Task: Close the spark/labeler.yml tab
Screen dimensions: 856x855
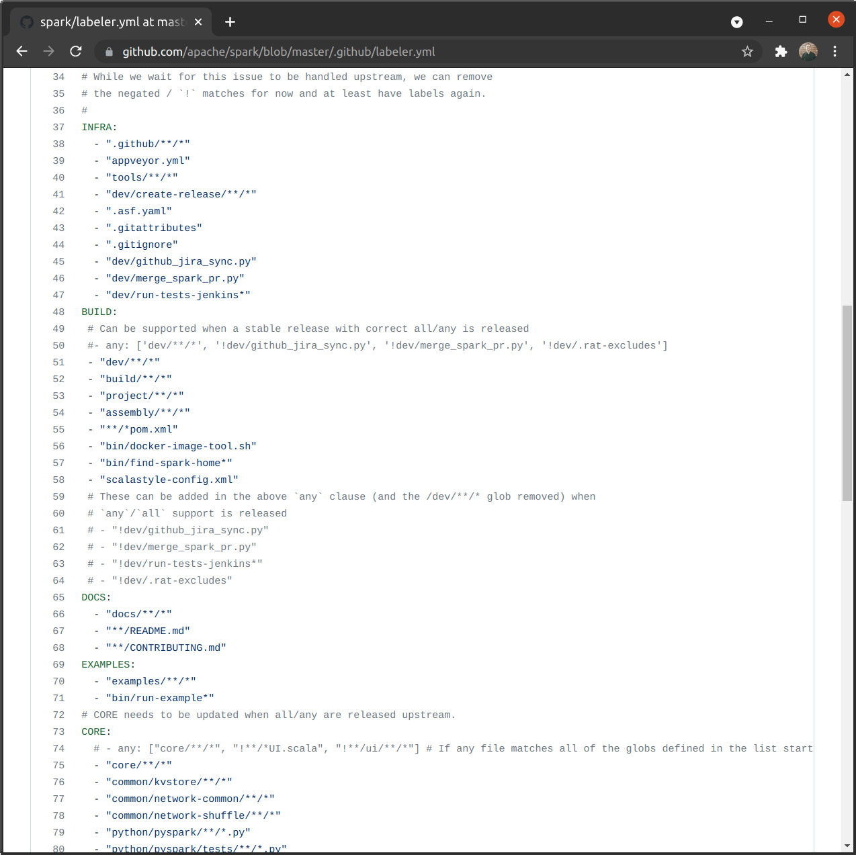Action: pos(198,22)
